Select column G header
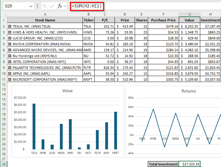The height and width of the screenshot is (167, 221). pos(189,14)
